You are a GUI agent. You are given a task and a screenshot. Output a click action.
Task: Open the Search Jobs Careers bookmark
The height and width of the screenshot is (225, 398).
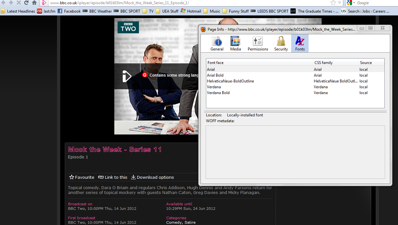click(365, 11)
